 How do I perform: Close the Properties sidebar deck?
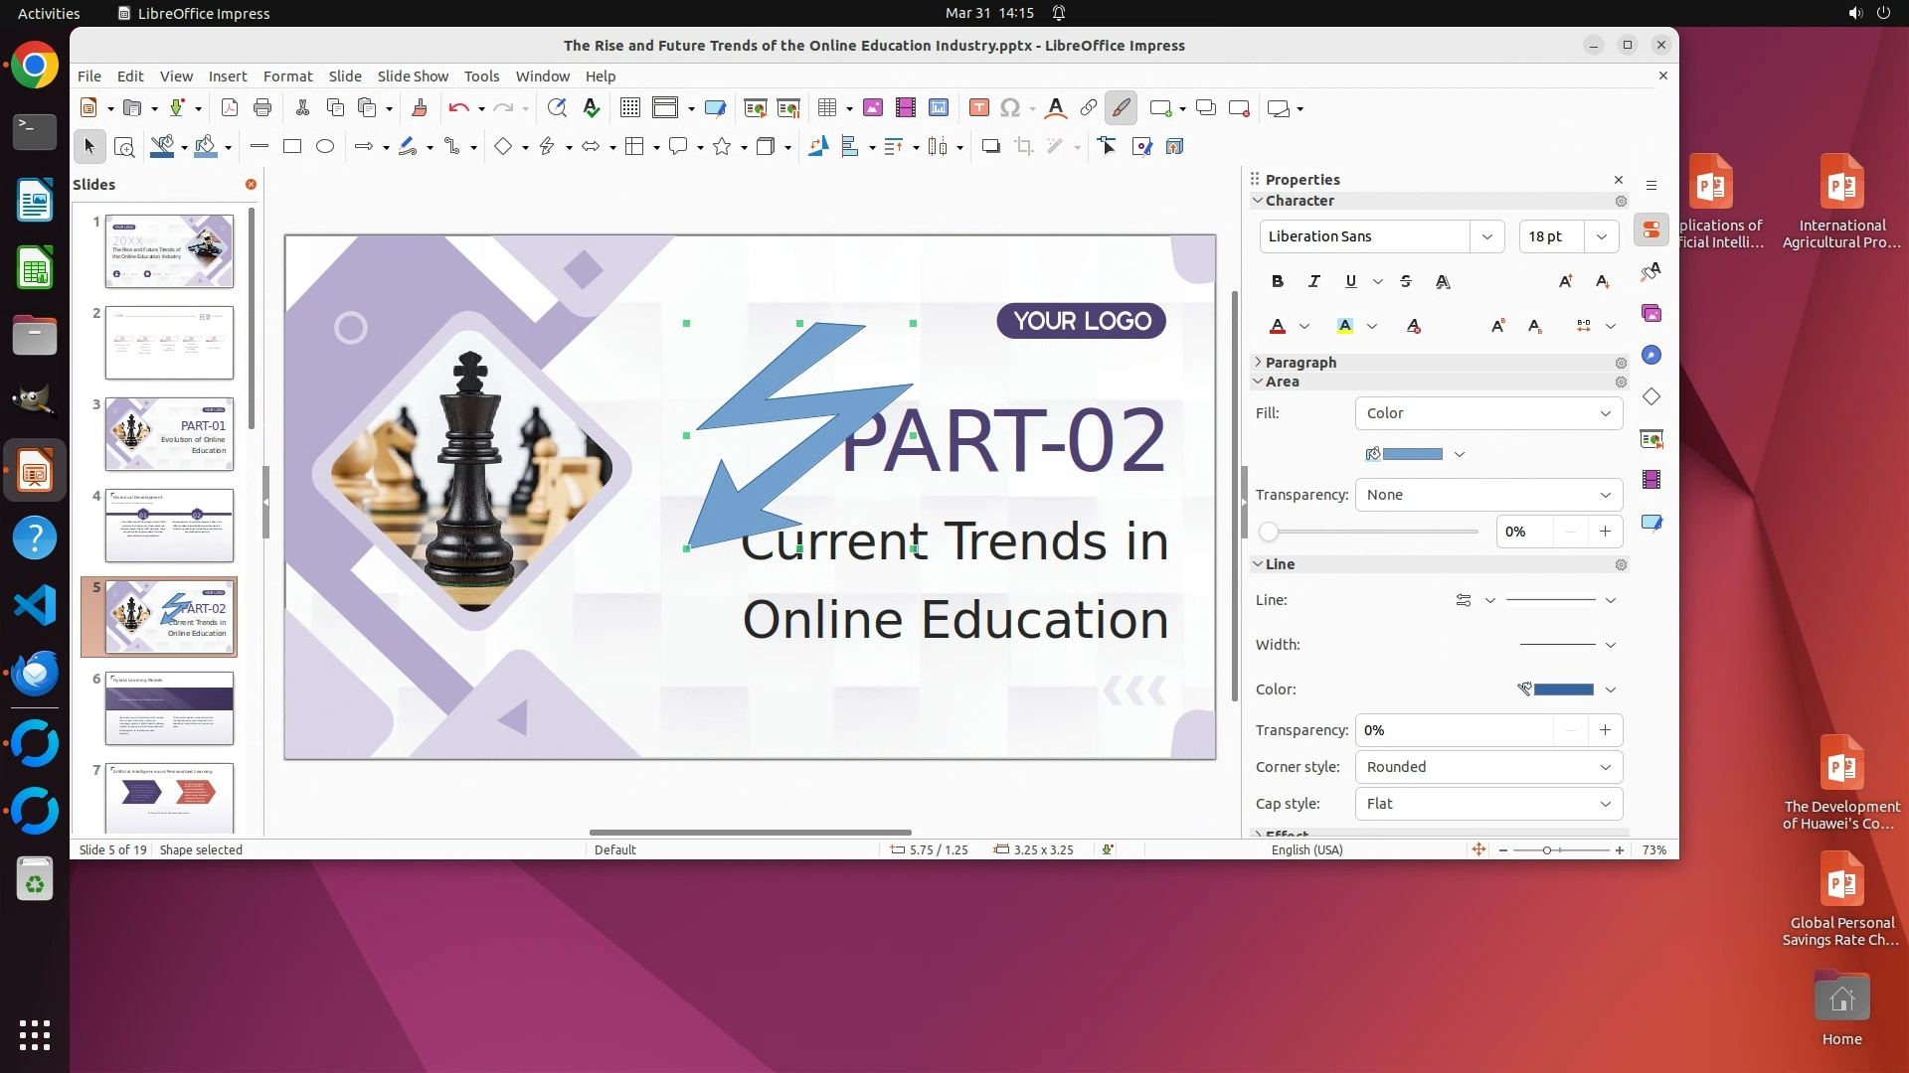(1619, 180)
